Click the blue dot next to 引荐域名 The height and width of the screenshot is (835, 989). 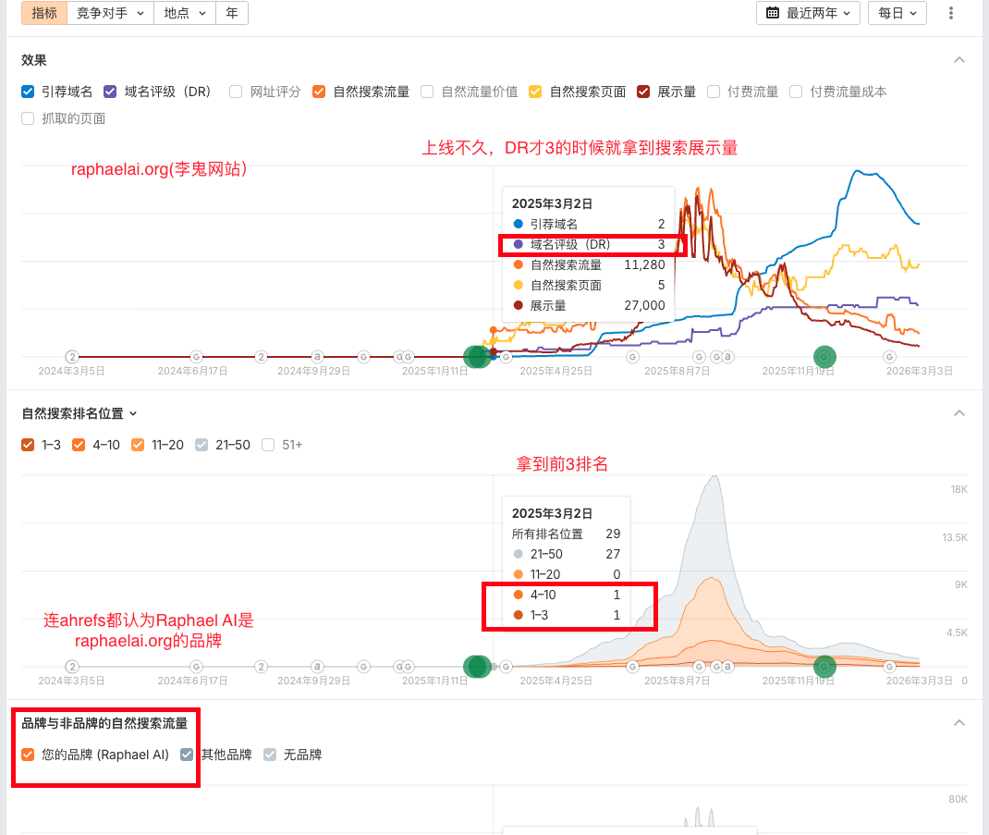point(519,223)
